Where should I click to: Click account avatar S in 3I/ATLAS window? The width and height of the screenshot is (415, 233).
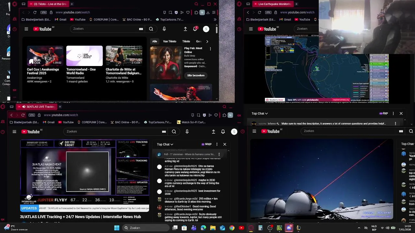coord(234,131)
